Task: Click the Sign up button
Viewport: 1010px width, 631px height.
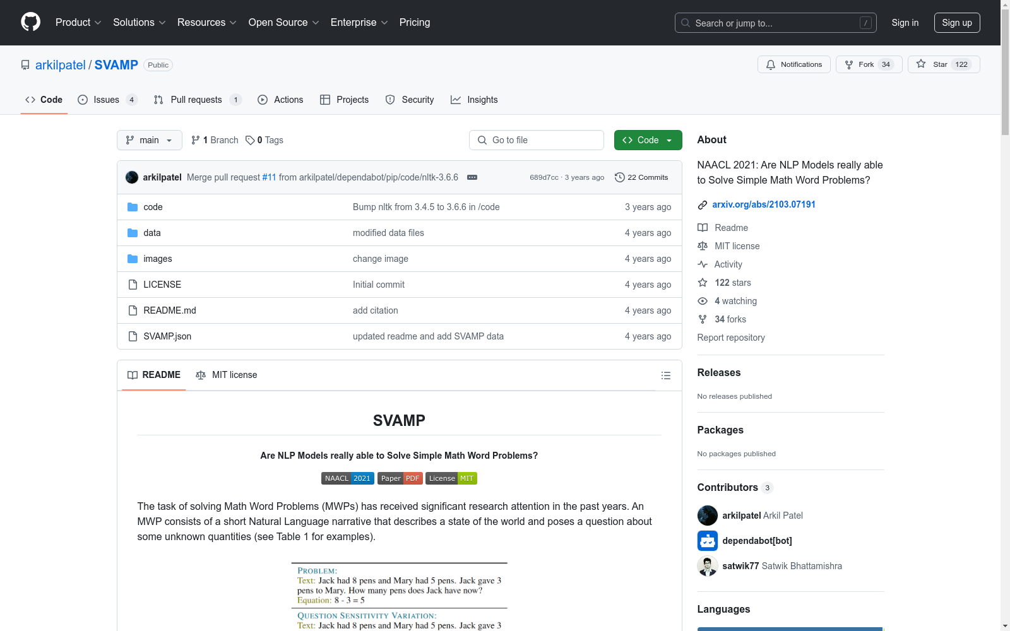Action: [957, 23]
